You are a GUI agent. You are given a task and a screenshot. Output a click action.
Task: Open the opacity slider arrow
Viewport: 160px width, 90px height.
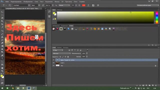tap(87, 53)
